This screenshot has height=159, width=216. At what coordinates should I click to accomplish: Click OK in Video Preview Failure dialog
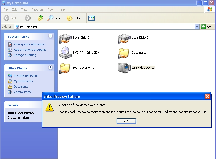click(126, 121)
